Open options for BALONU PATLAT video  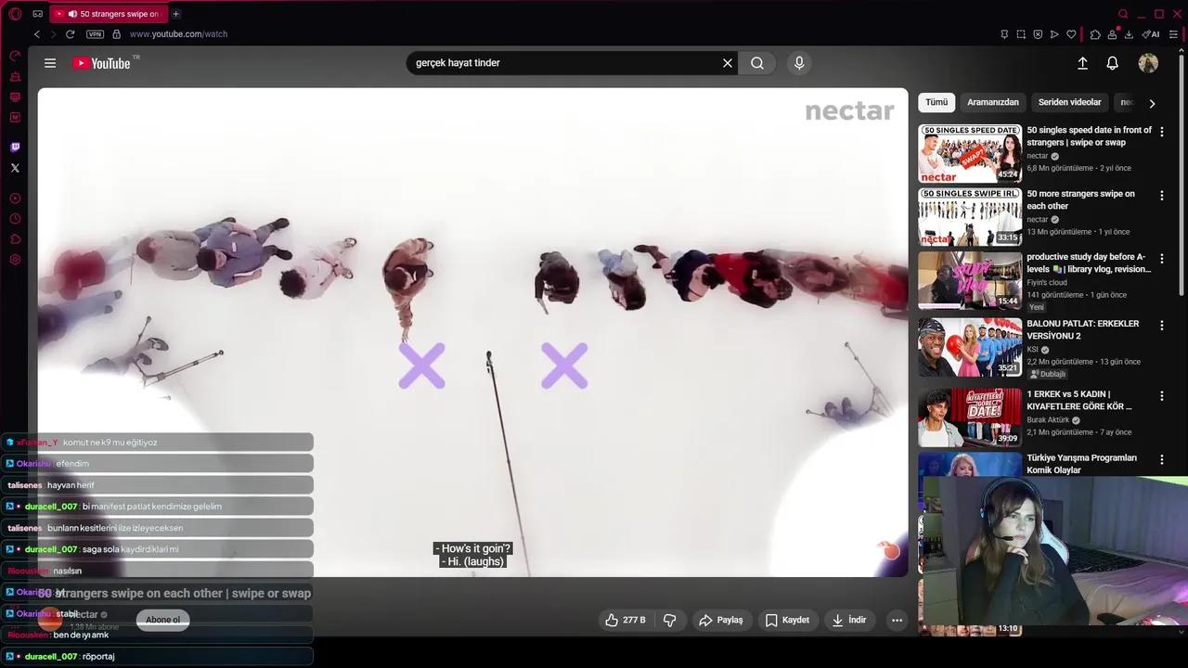click(x=1161, y=326)
